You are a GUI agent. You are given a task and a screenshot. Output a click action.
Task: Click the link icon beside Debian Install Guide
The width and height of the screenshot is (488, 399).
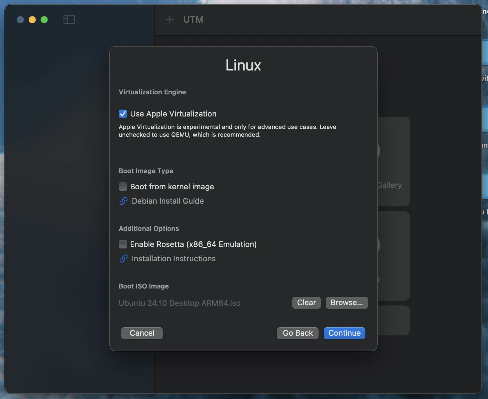(x=123, y=201)
